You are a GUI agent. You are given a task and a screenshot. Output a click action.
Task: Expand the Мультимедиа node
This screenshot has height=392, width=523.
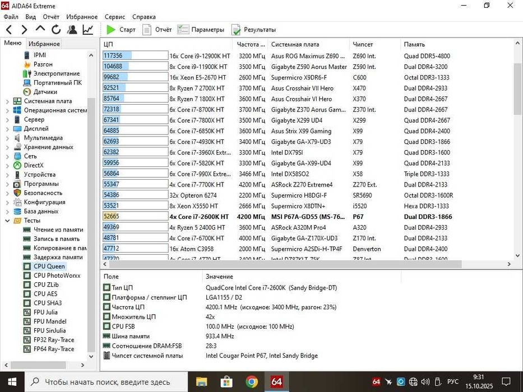(x=7, y=138)
